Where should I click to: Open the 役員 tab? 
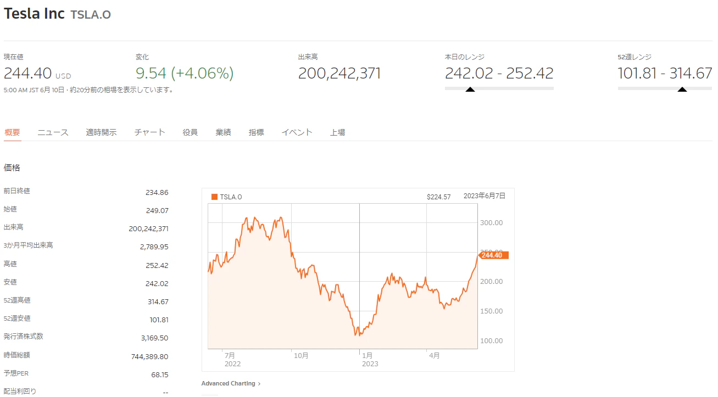tap(190, 132)
